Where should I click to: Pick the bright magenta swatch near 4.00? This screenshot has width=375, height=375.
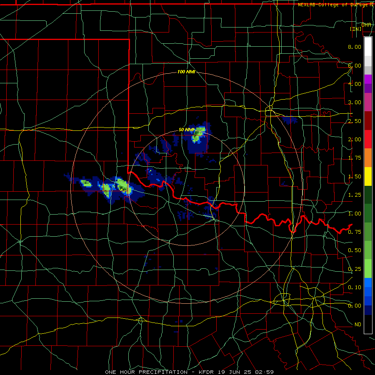tap(368, 79)
